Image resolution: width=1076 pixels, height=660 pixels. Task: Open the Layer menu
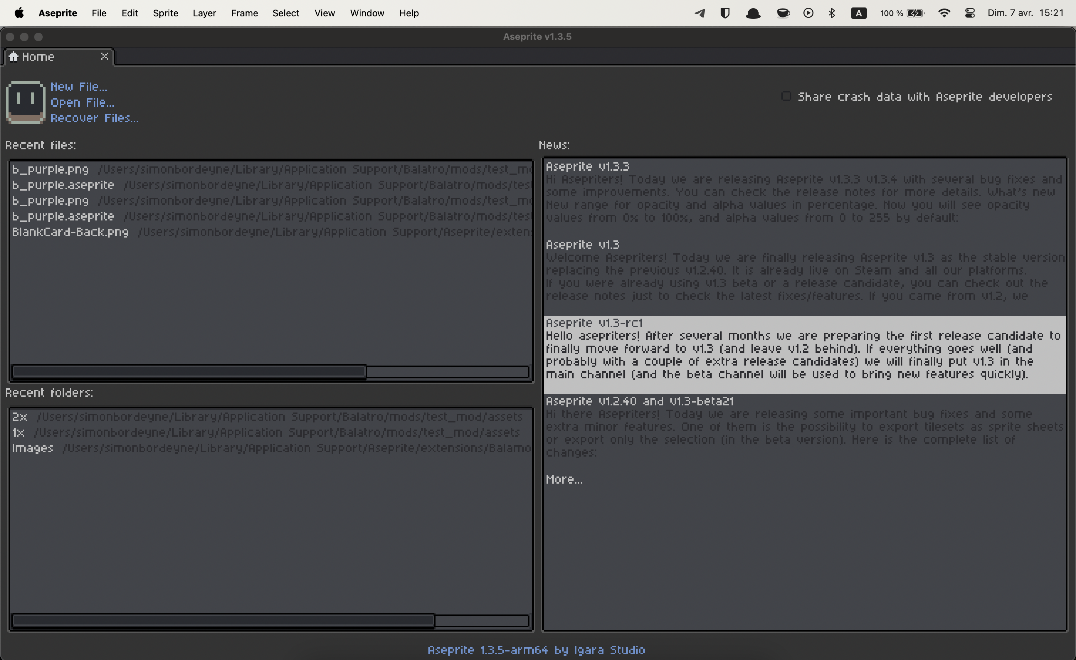204,13
